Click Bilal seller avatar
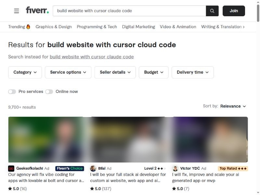260x195 pixels. [93, 168]
